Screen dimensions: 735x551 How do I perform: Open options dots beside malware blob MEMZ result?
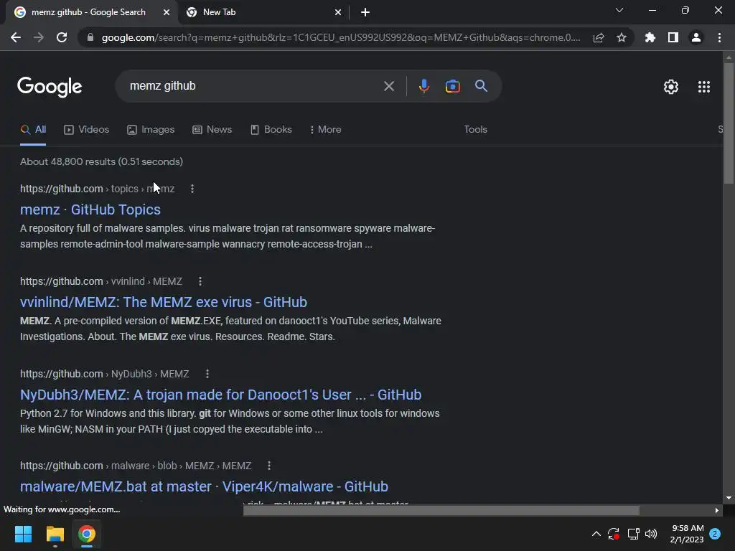tap(268, 466)
